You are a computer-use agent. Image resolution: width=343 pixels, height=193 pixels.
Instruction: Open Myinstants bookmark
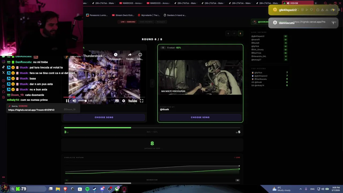[x=149, y=15]
